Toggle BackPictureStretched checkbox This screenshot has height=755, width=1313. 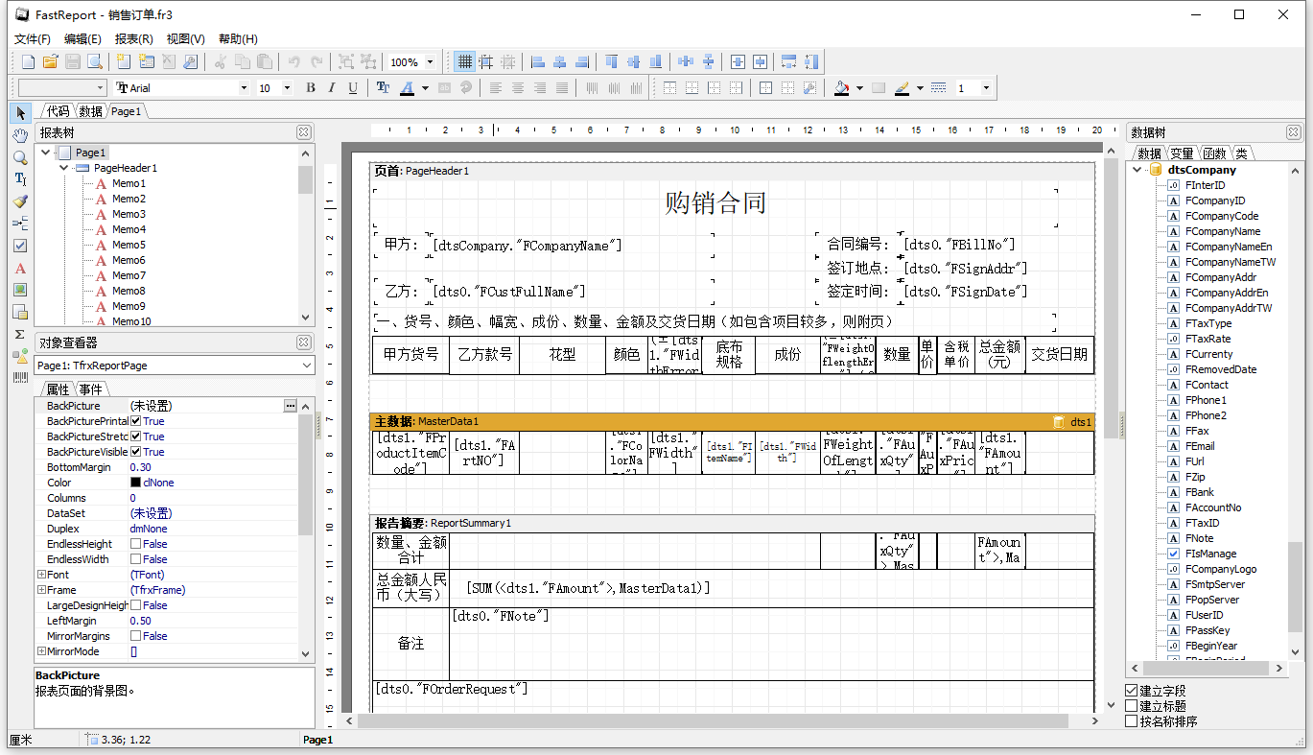[136, 436]
